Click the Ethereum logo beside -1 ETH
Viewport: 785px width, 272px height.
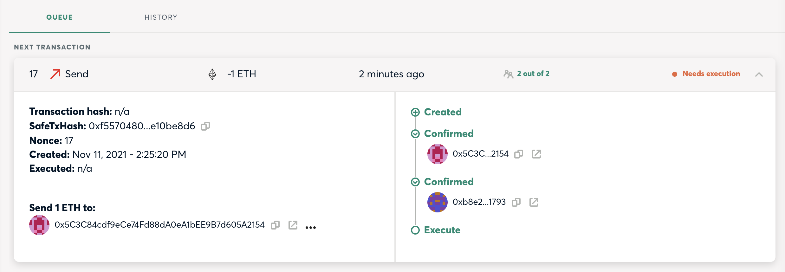click(212, 74)
